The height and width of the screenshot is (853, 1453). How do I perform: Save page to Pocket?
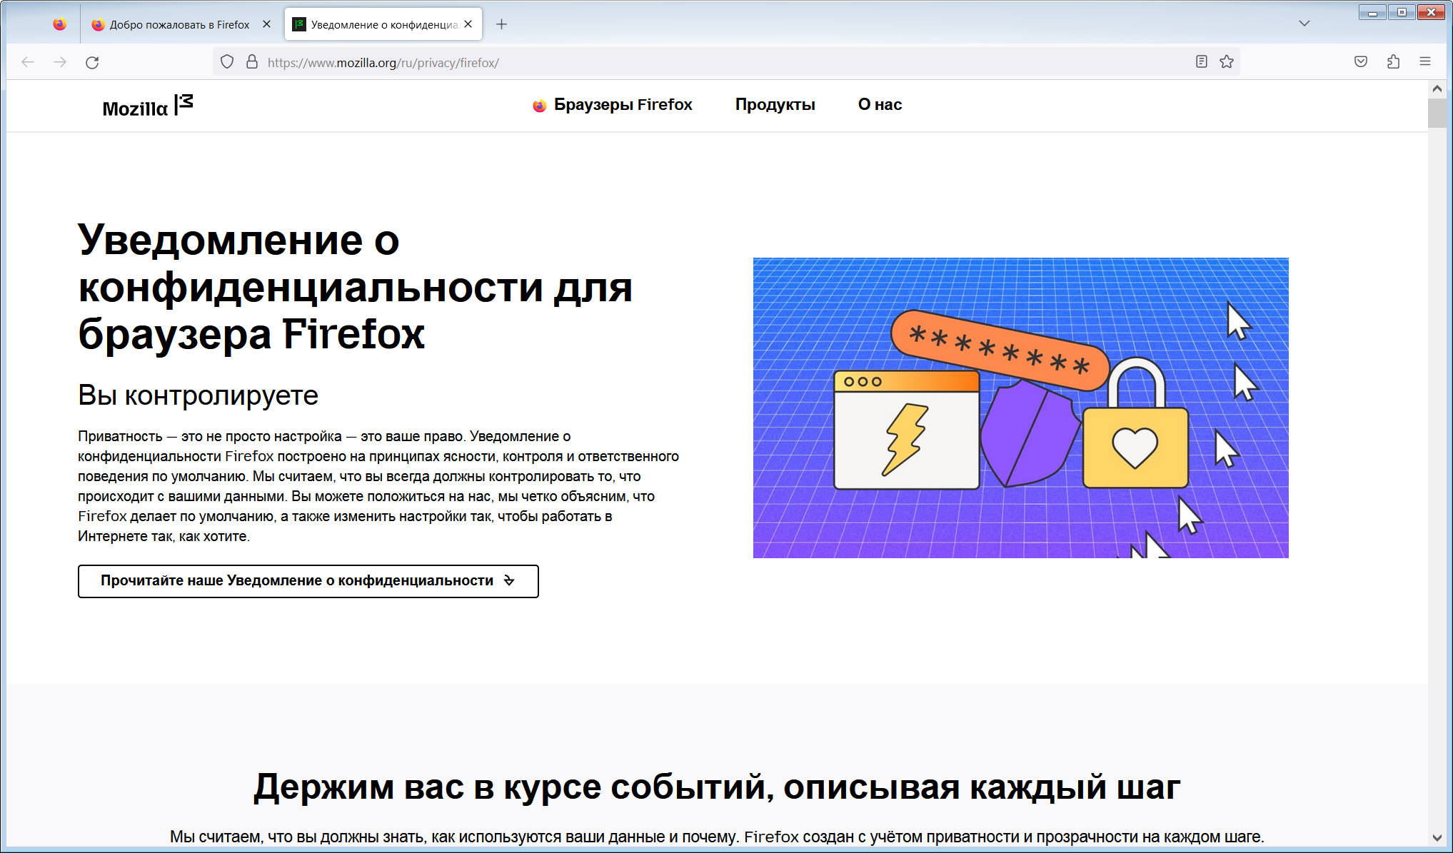[x=1361, y=62]
